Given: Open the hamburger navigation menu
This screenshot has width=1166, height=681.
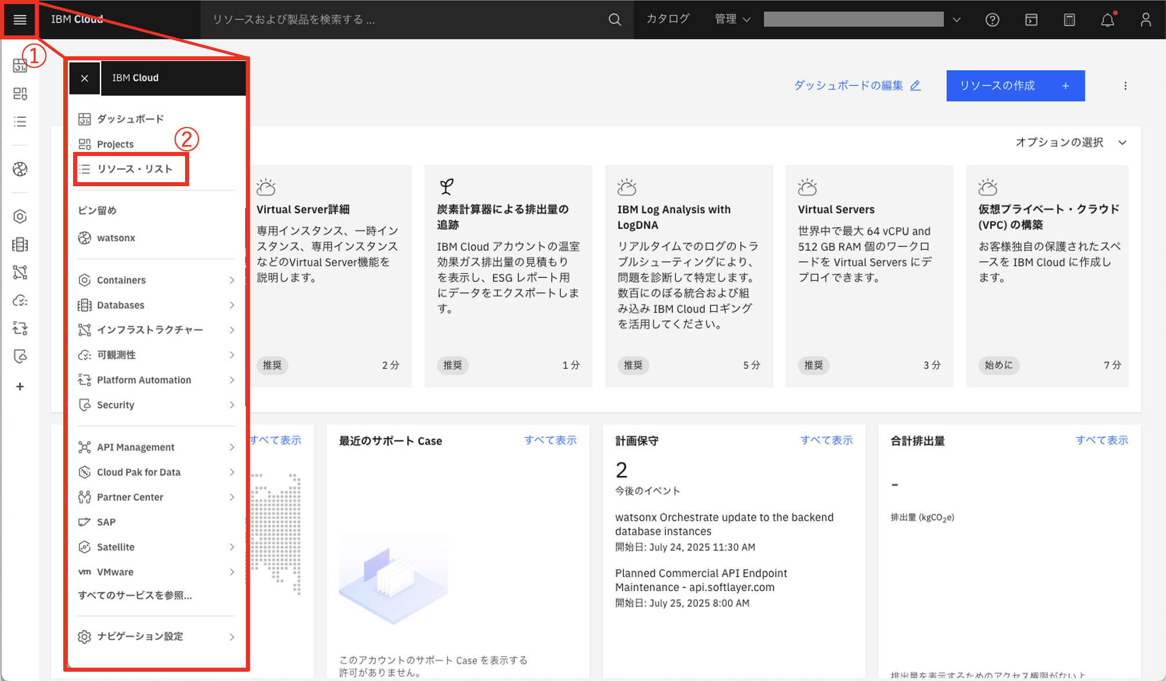Looking at the screenshot, I should click(x=19, y=19).
